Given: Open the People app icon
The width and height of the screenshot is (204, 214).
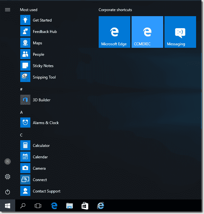Looking at the screenshot, I should pyautogui.click(x=25, y=54).
